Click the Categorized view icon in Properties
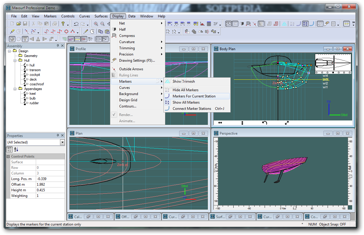Viewport: 364px width, 235px height. click(9, 149)
